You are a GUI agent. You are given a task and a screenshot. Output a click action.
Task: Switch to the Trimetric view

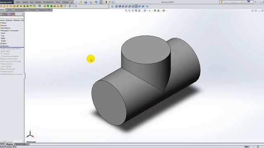pyautogui.click(x=139, y=6)
